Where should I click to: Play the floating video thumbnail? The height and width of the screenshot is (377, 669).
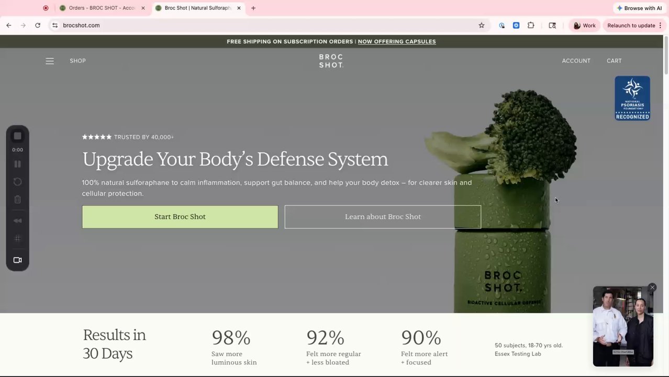coord(623,327)
